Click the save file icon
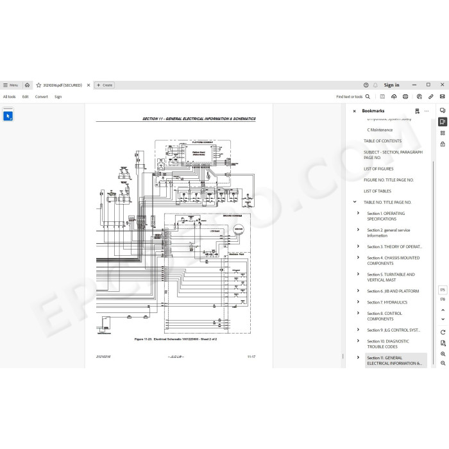449x449 pixels. click(382, 97)
